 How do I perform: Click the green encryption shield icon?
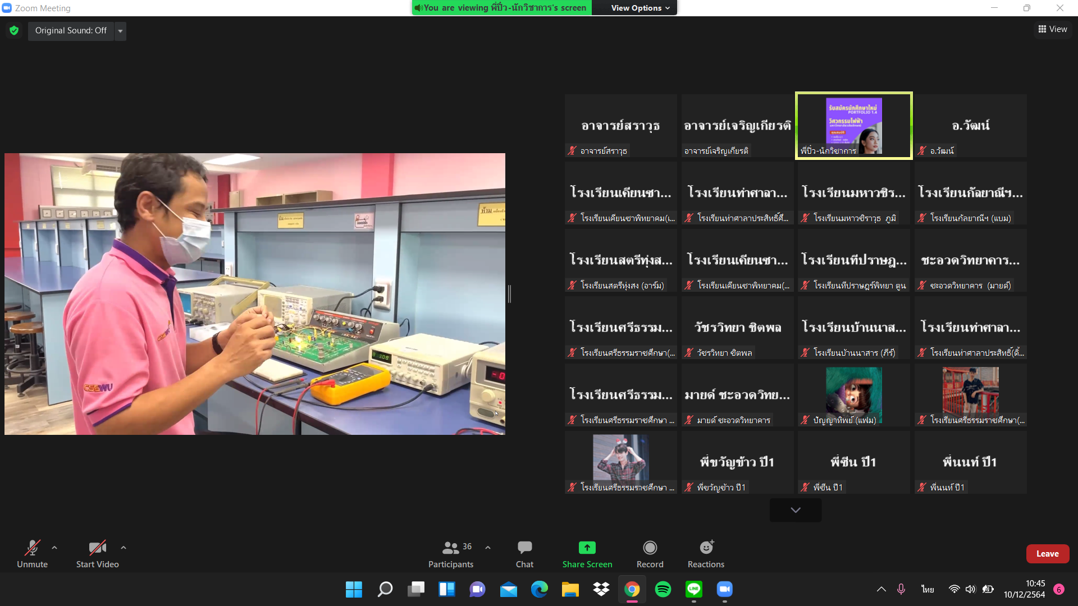[x=14, y=30]
